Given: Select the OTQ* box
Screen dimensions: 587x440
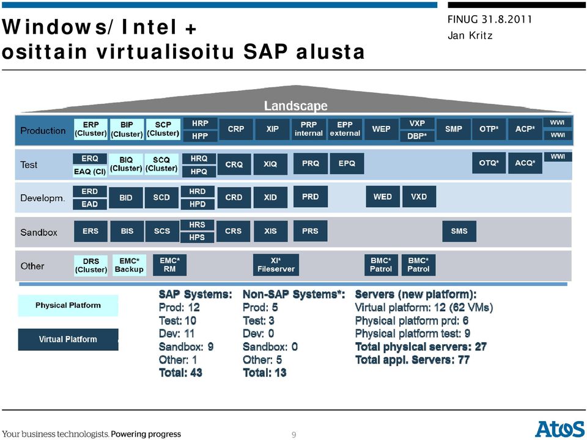Looking at the screenshot, I should coord(489,163).
